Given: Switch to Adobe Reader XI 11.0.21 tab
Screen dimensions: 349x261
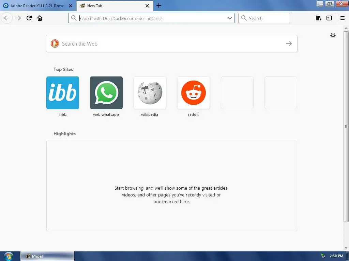Looking at the screenshot, I should coord(38,6).
